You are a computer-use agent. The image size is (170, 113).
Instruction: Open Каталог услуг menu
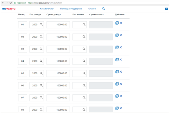click(47, 9)
